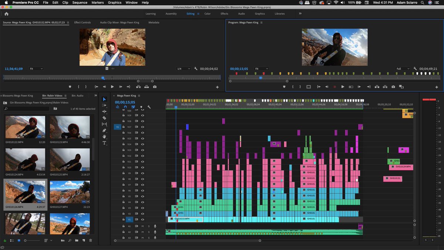Toggle visibility eye of track V5
The height and width of the screenshot is (250, 444).
pos(143,196)
